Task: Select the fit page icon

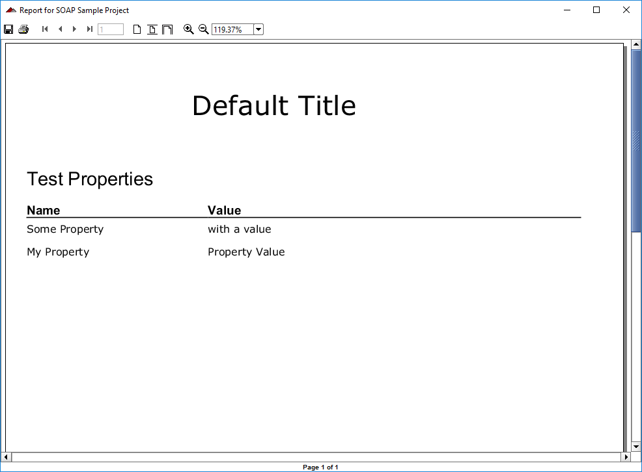Action: pyautogui.click(x=152, y=29)
